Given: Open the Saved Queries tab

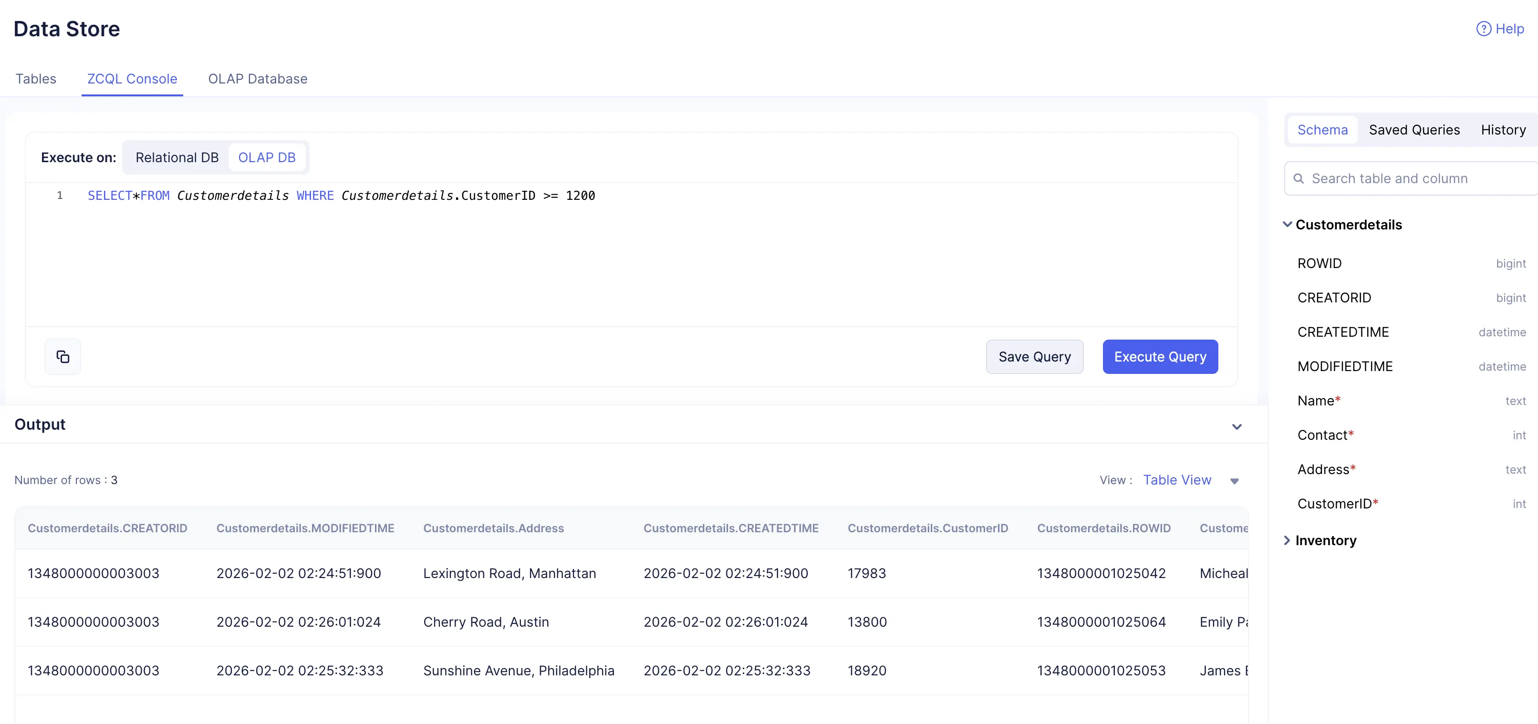Looking at the screenshot, I should 1414,130.
